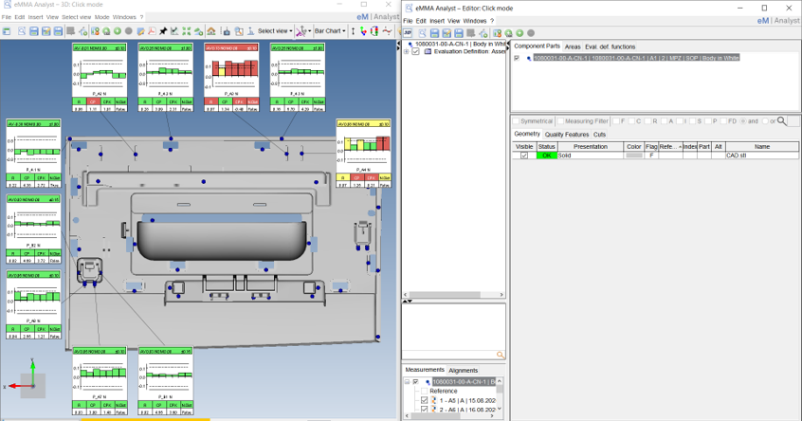Select the 'or' radio button
The image size is (802, 421).
pos(765,121)
